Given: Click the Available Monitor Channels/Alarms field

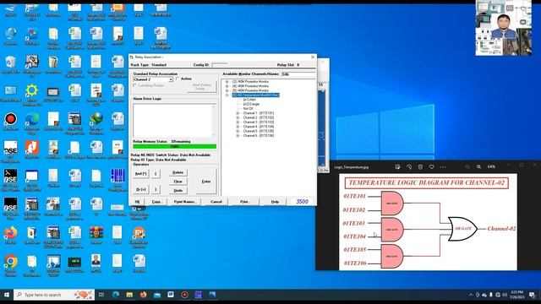Looking at the screenshot, I should pyautogui.click(x=298, y=74).
